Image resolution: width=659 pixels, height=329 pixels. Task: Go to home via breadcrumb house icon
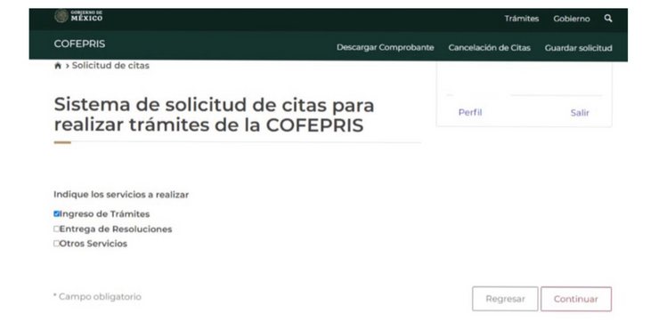click(58, 66)
